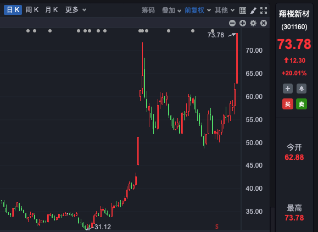This screenshot has width=318, height=232.
Task: Dismiss chart toolbar with X icon
Action: [x=264, y=23]
